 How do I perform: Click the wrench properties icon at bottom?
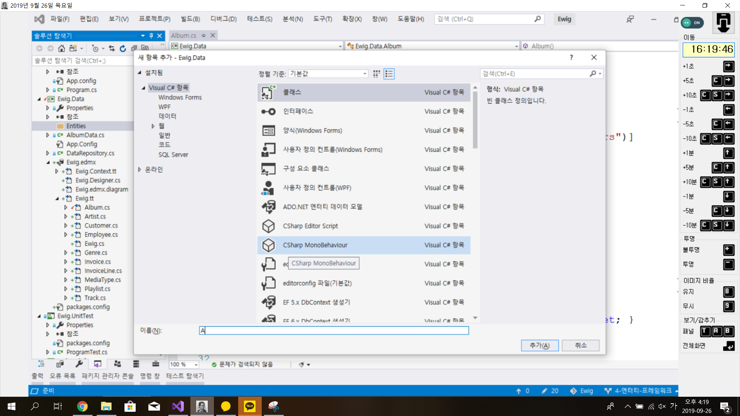pyautogui.click(x=79, y=364)
